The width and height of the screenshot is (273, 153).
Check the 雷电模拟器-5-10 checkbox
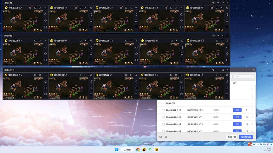tap(163, 110)
